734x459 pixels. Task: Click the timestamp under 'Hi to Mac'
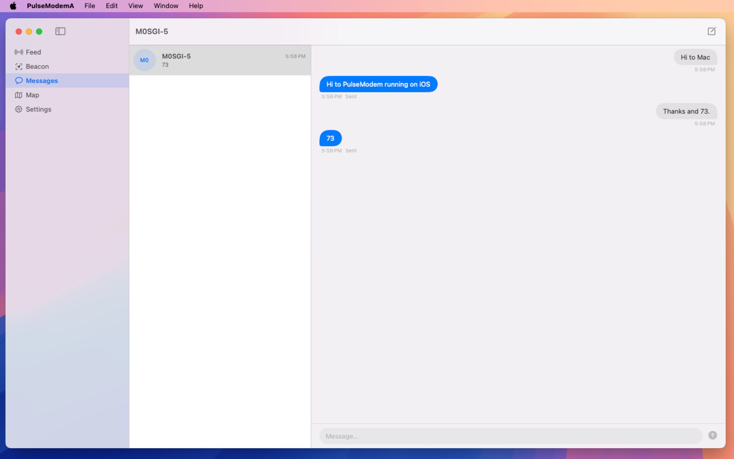pos(704,69)
